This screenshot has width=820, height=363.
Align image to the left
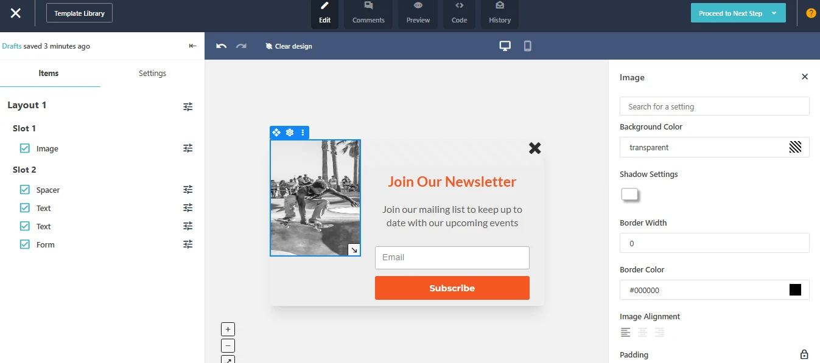[626, 333]
